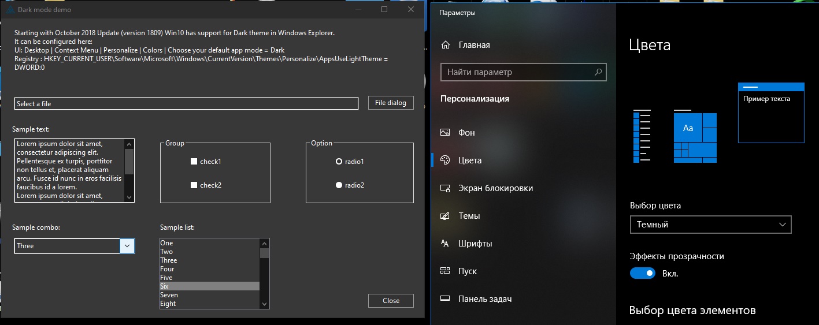The width and height of the screenshot is (819, 325).
Task: Click the Темы brush icon
Action: coord(445,216)
